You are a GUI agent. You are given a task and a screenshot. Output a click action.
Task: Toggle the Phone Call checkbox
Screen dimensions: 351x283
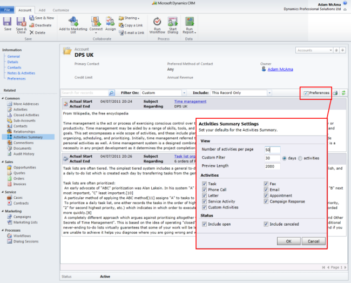pos(204,190)
